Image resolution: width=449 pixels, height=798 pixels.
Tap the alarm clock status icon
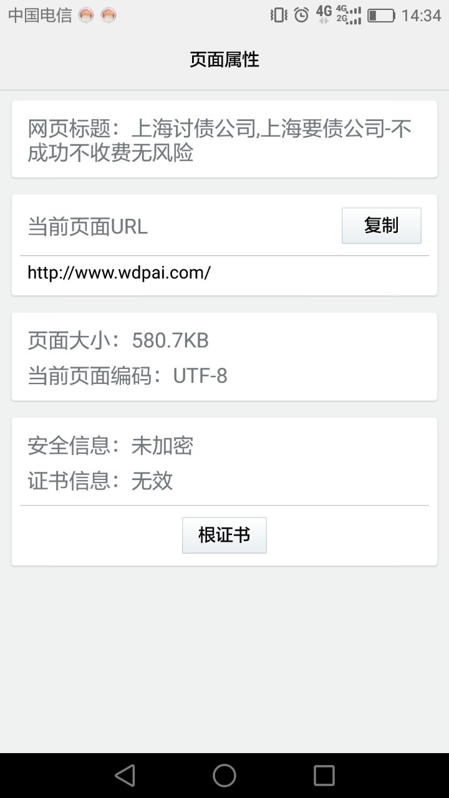tap(301, 15)
